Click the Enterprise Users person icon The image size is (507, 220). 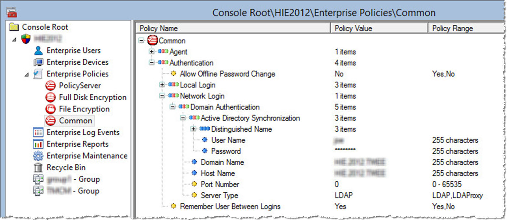pyautogui.click(x=38, y=51)
